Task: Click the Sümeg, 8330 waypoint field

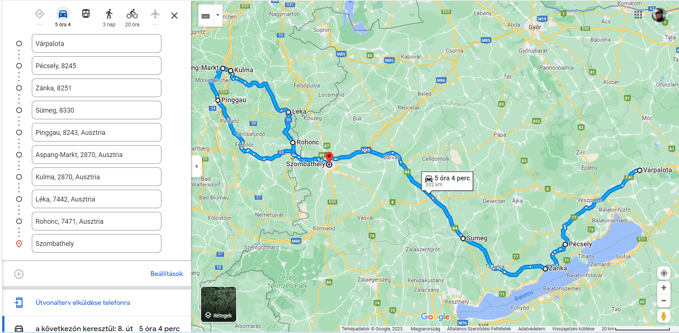Action: click(97, 110)
